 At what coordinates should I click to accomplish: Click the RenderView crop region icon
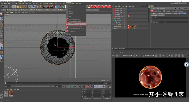pyautogui.click(x=143, y=56)
